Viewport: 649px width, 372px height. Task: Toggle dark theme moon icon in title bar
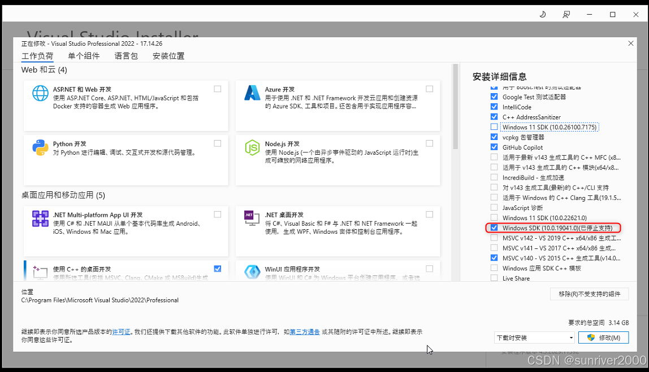543,15
